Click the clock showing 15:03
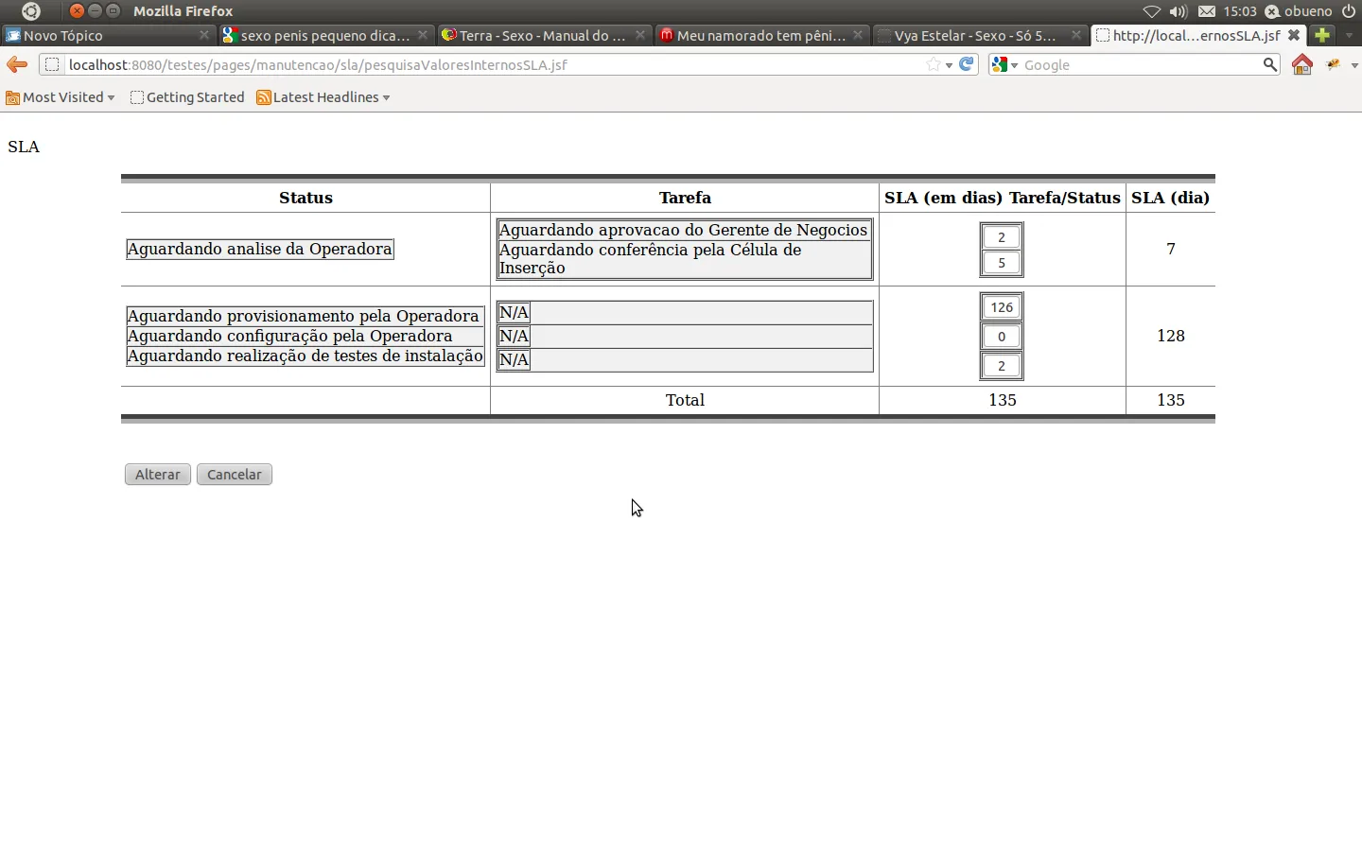 tap(1240, 11)
